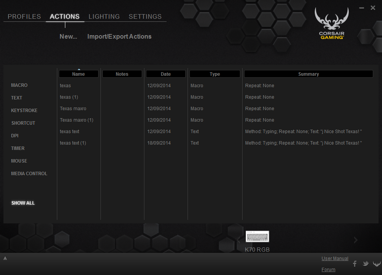Filter the list by MEDIA CONTROL actions
This screenshot has width=382, height=275.
click(x=29, y=174)
